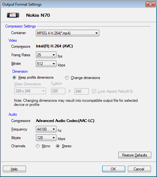Select the Stereo channel option
This screenshot has width=157, height=177.
pyautogui.click(x=58, y=146)
